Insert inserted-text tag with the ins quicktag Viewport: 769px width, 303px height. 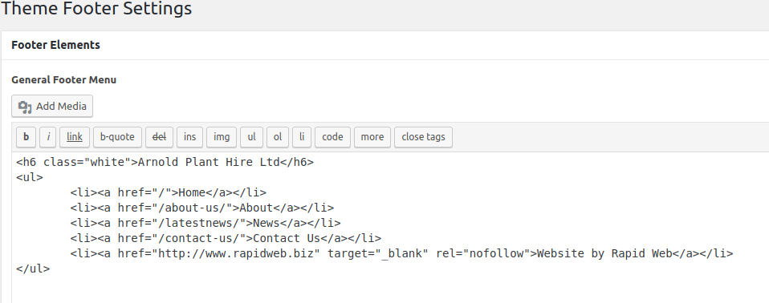pyautogui.click(x=189, y=137)
